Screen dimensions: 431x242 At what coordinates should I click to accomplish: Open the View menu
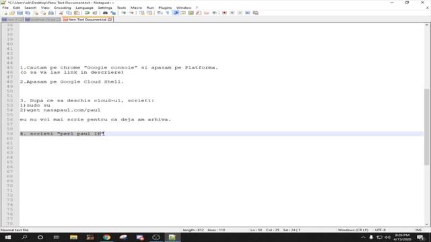click(45, 7)
